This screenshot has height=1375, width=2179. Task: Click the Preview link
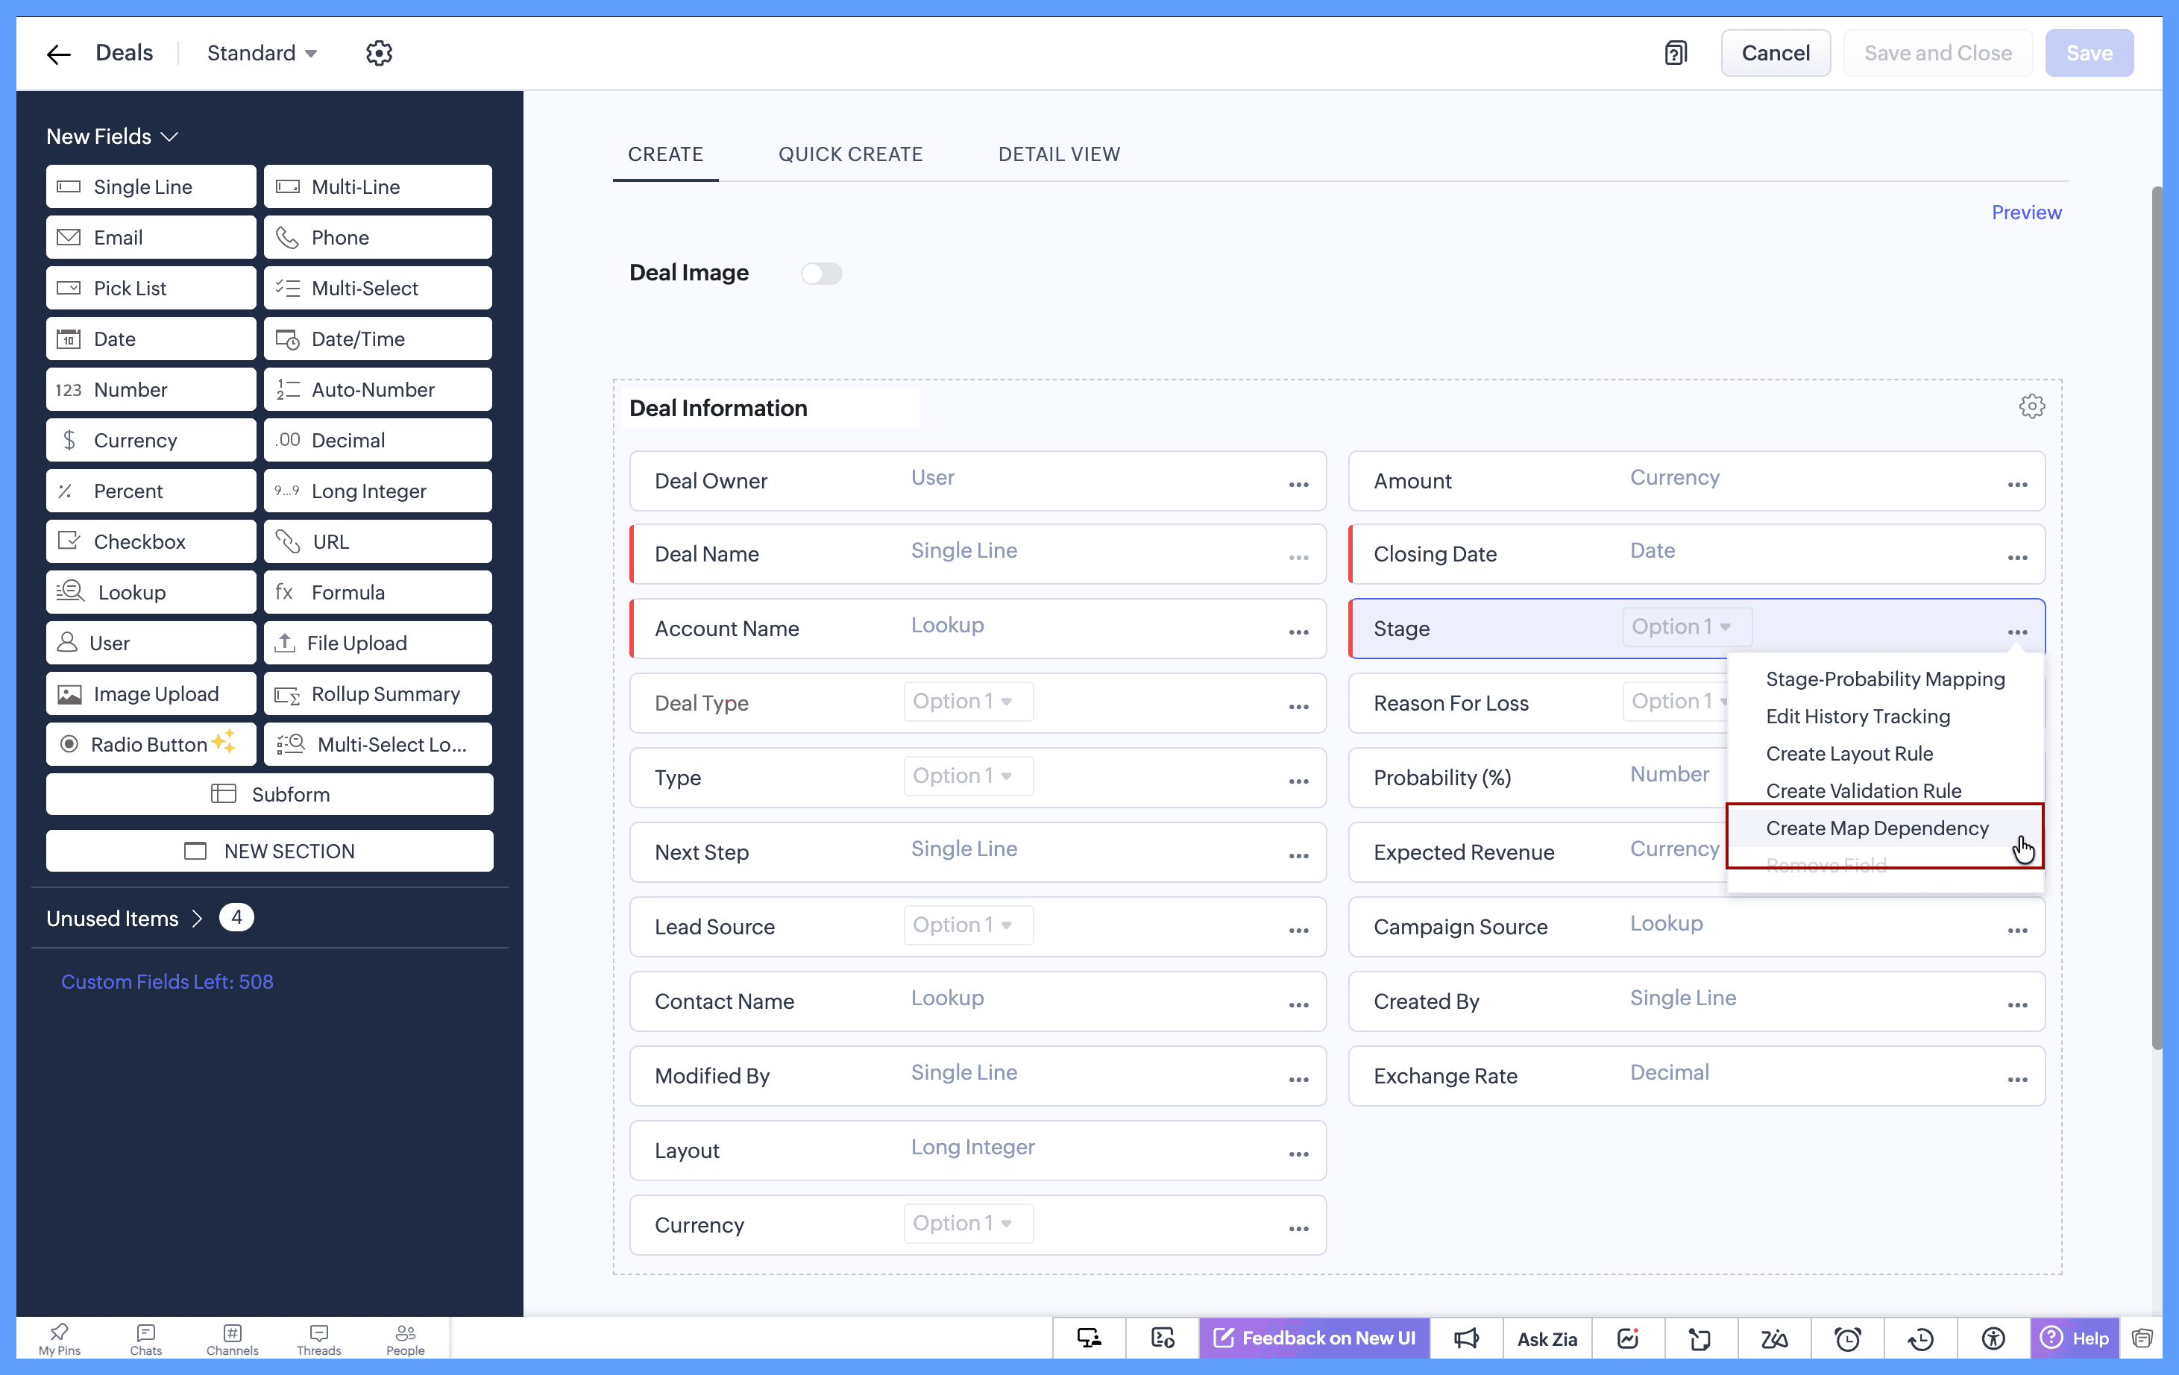coord(2026,213)
